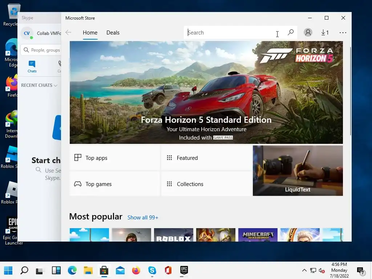
Task: Click the network icon in the system tray
Action: [313, 270]
